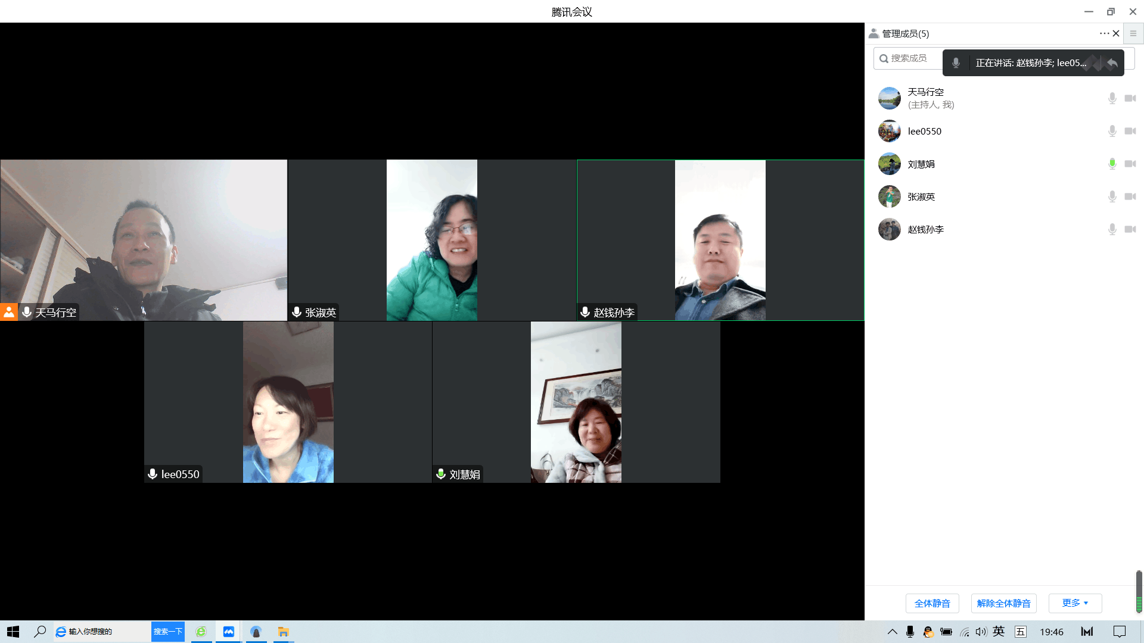Toggle camera for 赵钱孙李 in member list
Viewport: 1144px width, 643px height.
[1130, 229]
